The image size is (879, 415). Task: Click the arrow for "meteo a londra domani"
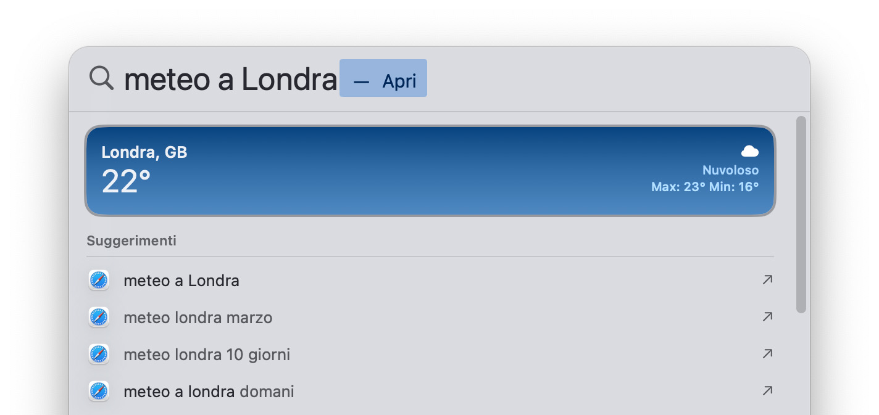point(767,391)
